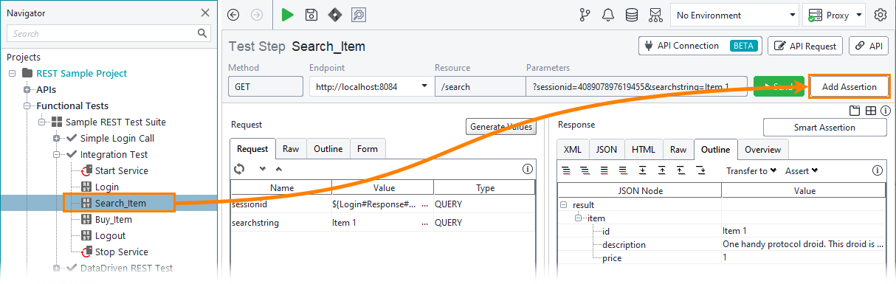Click the API Connection BETA button
896x284 pixels.
700,46
